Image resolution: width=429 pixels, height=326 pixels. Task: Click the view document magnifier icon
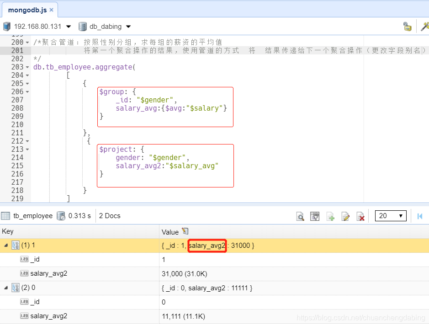click(300, 217)
